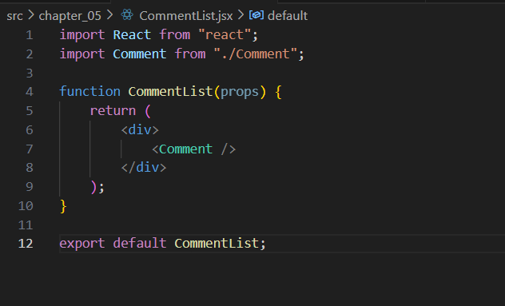Click the React file icon in breadcrumb
Image resolution: width=505 pixels, height=306 pixels.
[127, 15]
